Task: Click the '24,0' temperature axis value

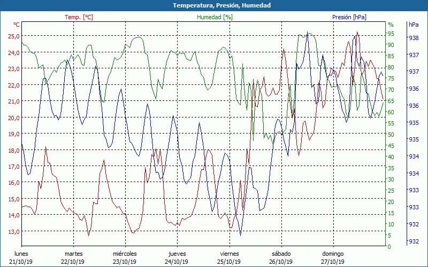Action: tap(14, 52)
